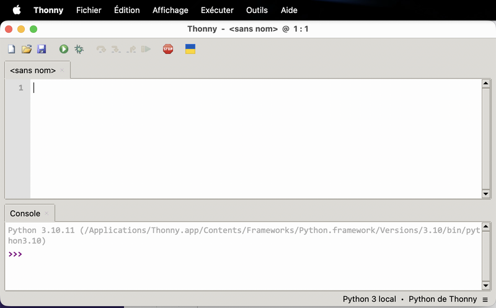The image size is (496, 308).
Task: Maximize the Thonny window with the green button
Action: point(33,29)
